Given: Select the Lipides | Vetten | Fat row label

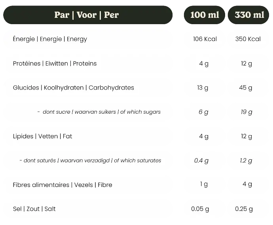Looking at the screenshot, I should click(x=43, y=136).
